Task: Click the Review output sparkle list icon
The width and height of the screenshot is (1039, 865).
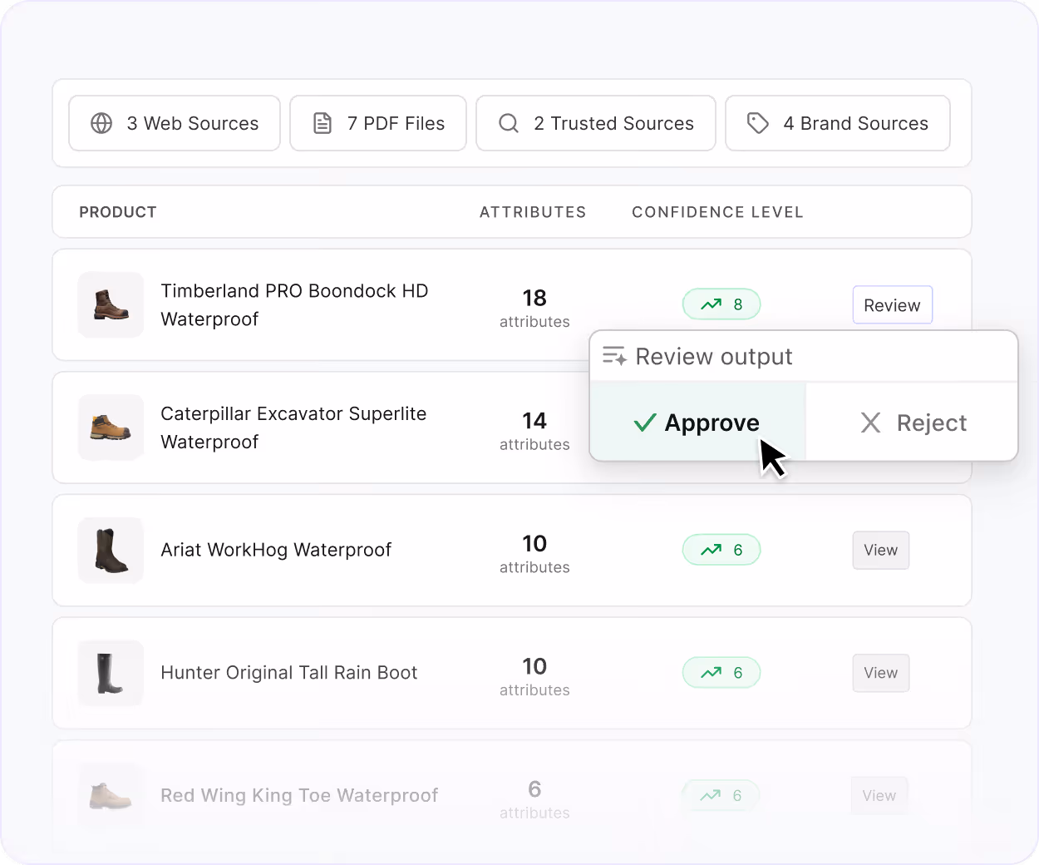Action: (x=614, y=356)
